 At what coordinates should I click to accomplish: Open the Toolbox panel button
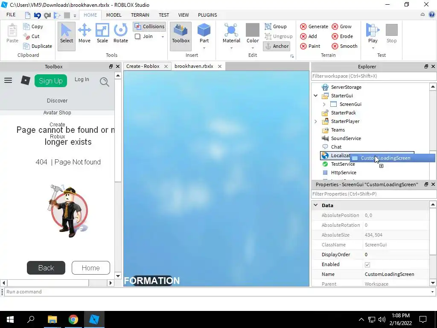pos(181,37)
